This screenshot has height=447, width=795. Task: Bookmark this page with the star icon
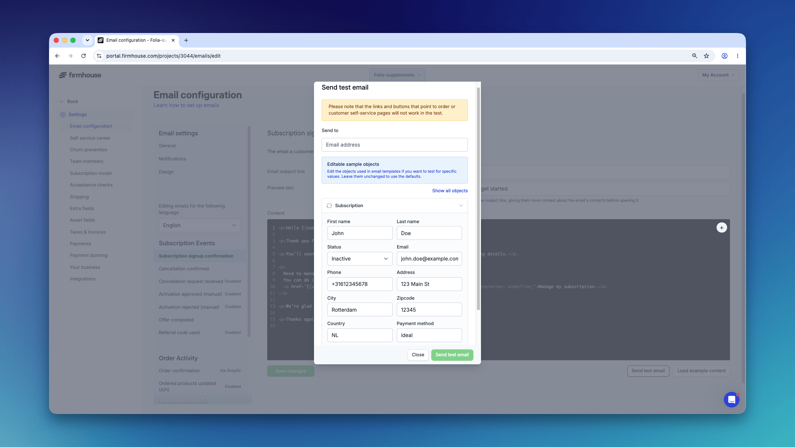pos(706,56)
